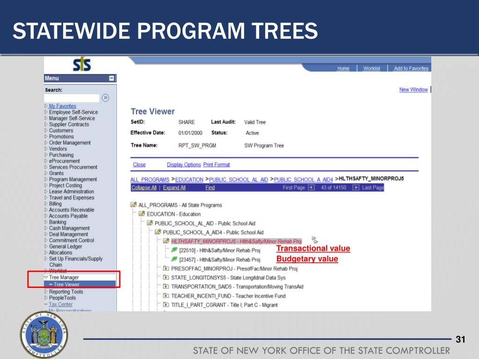Expand the PeopleTools menu
479x359 pixels.
click(46, 298)
